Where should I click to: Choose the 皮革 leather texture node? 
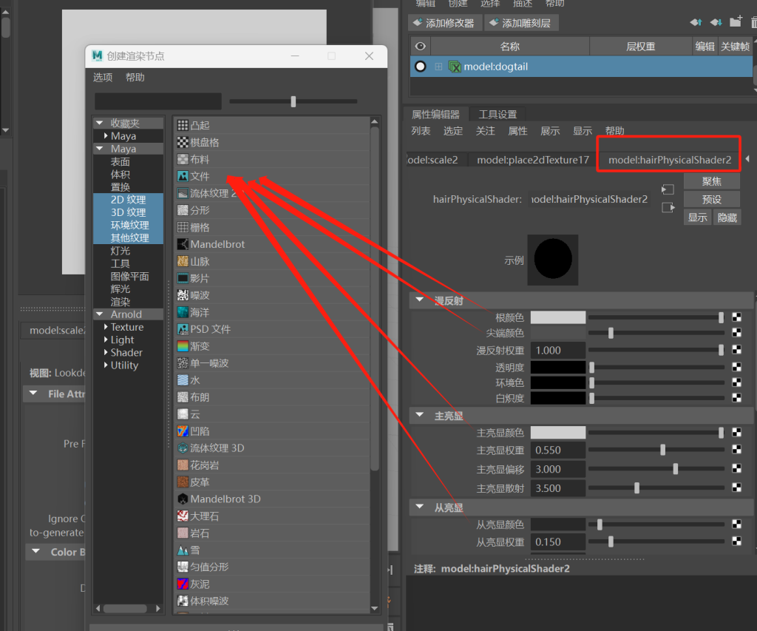point(272,482)
